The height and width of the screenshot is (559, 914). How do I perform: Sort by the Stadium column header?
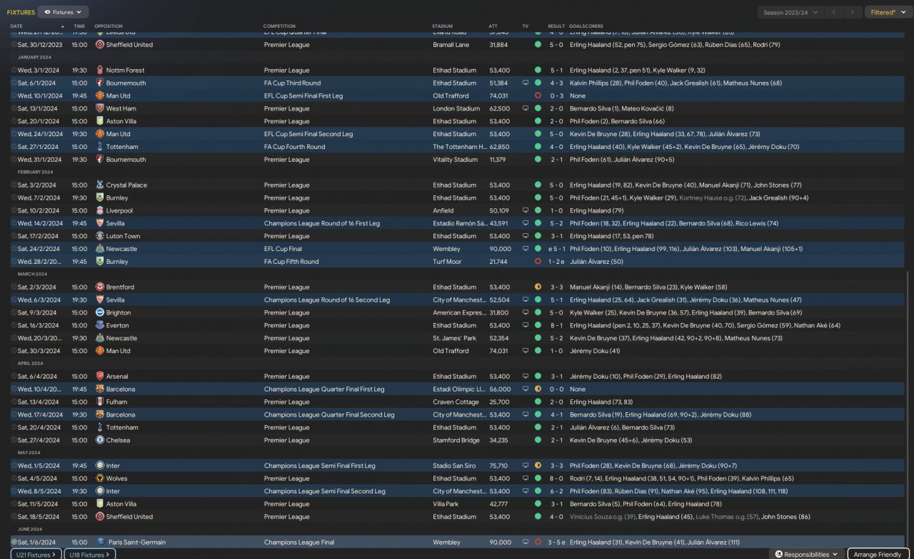pos(443,26)
